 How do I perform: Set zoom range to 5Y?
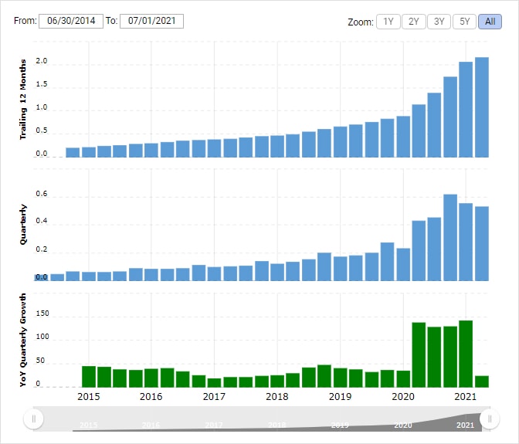(x=464, y=22)
